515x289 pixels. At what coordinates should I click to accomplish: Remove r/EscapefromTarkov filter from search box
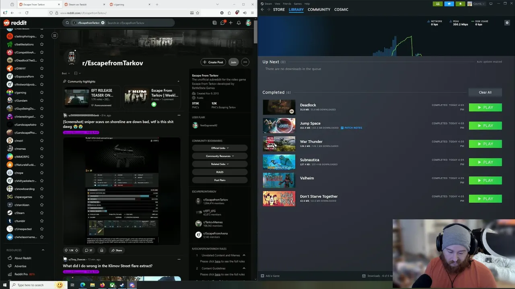click(x=103, y=23)
